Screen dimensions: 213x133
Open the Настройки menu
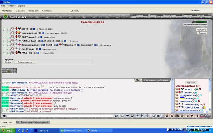coord(11,6)
